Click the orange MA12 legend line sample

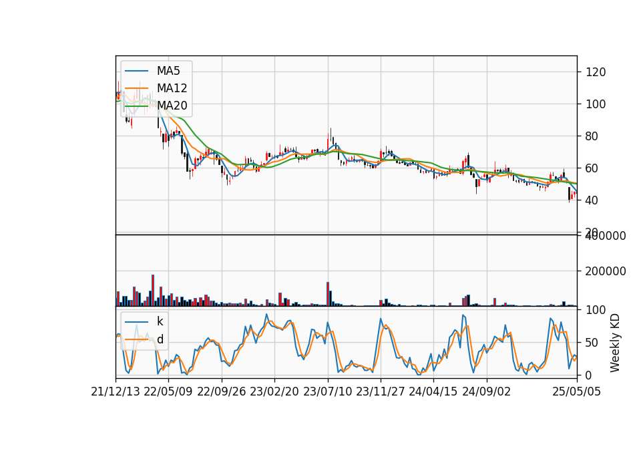(136, 88)
